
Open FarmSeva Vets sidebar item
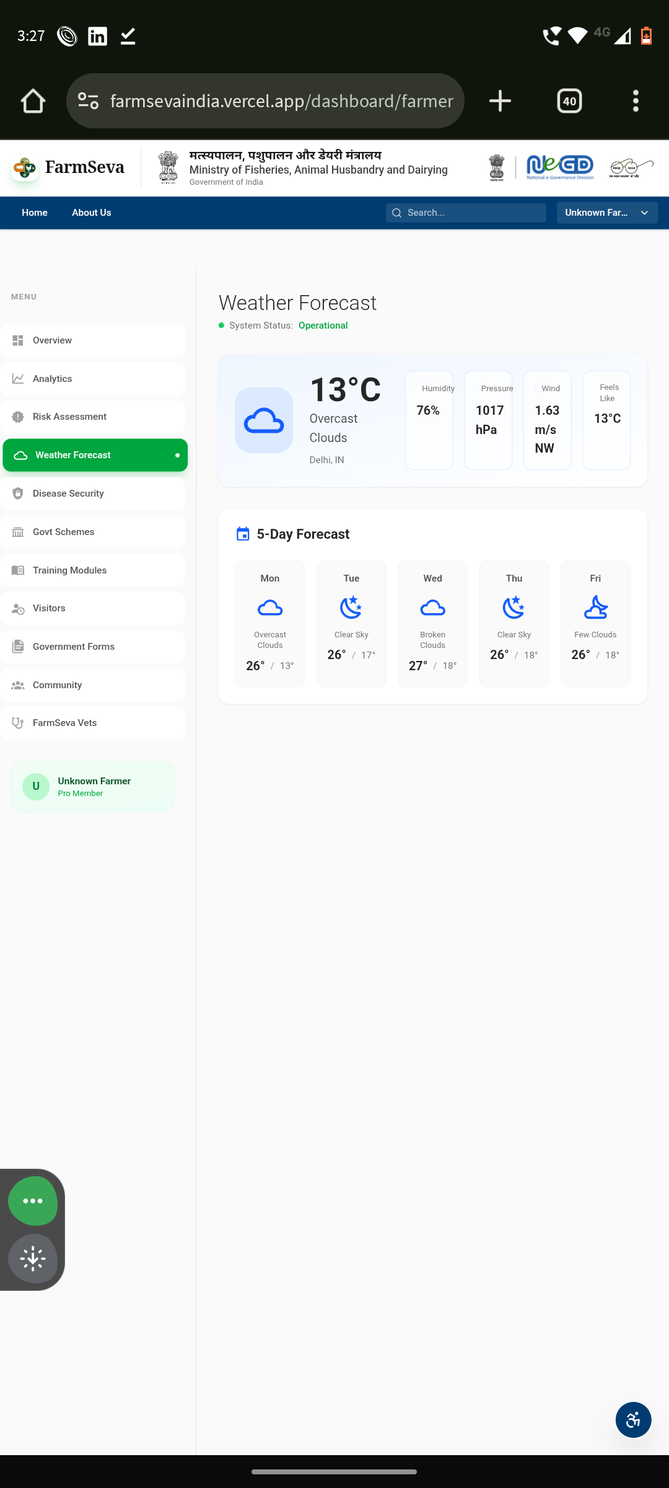pos(93,723)
